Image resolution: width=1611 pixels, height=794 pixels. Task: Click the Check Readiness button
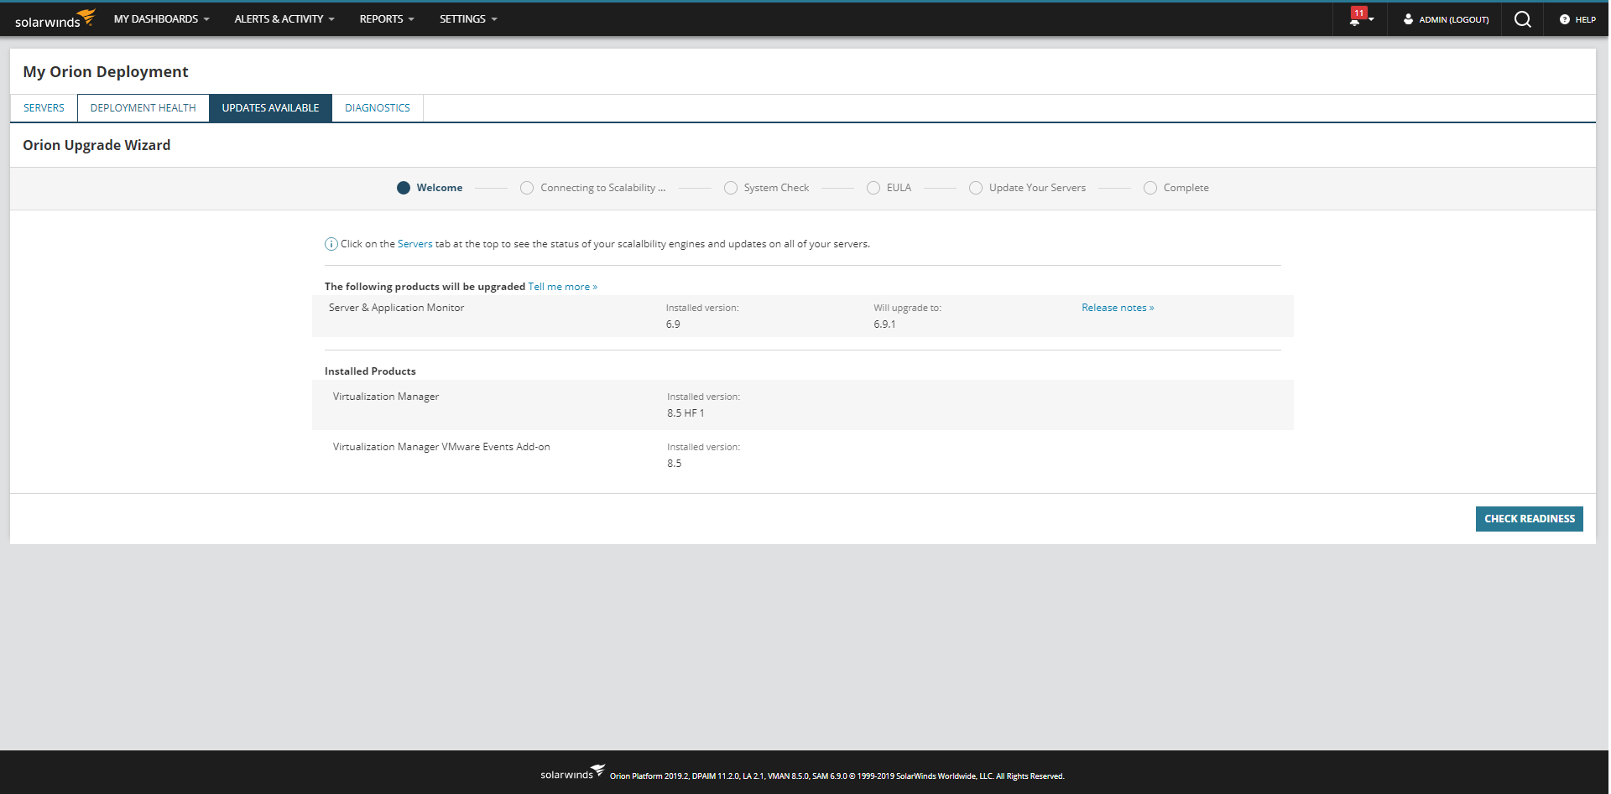click(x=1530, y=519)
